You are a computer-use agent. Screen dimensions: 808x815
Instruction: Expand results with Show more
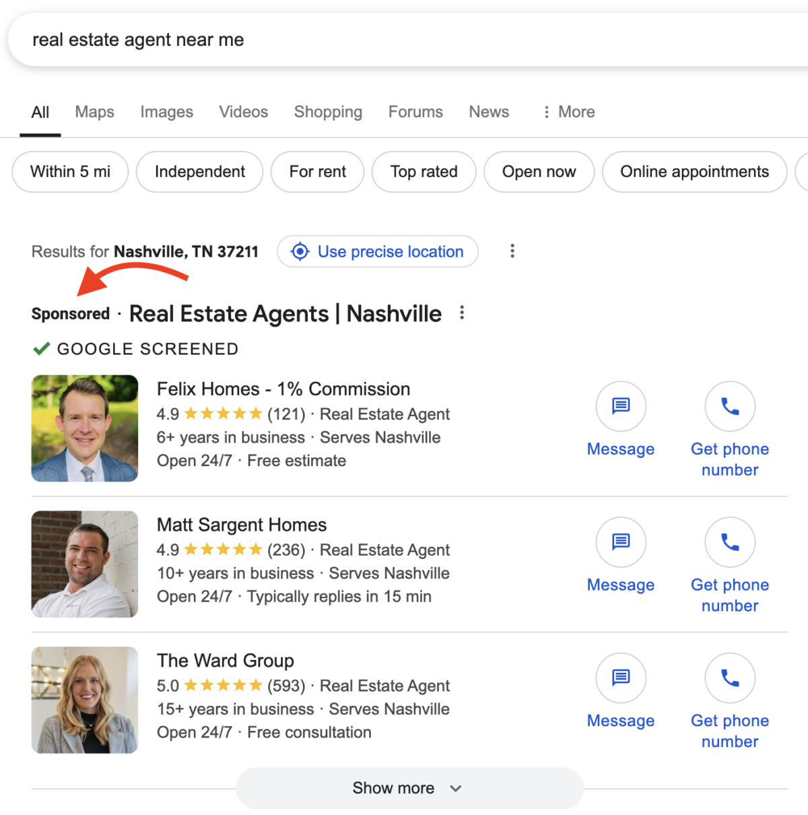click(x=409, y=788)
